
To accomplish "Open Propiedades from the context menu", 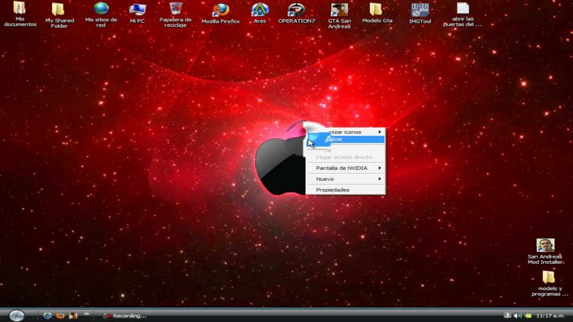I will (345, 190).
